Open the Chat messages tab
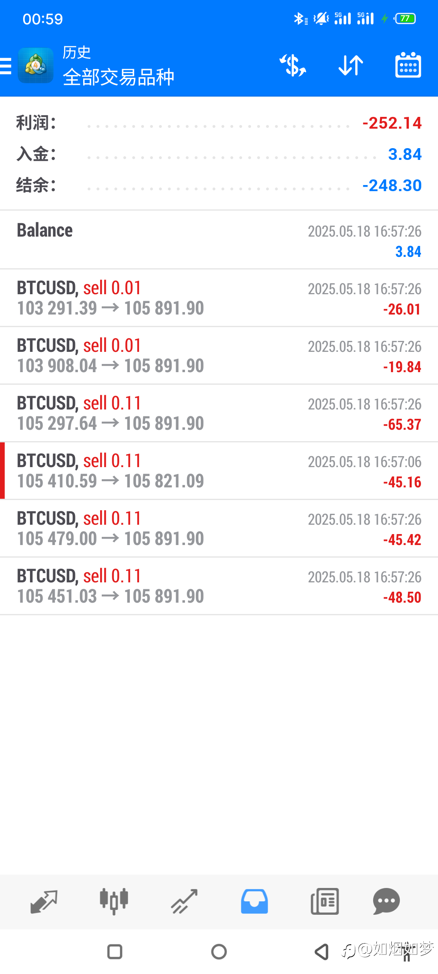The width and height of the screenshot is (438, 974). tap(386, 901)
